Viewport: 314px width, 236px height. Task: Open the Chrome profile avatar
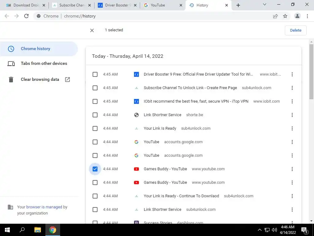point(297,16)
